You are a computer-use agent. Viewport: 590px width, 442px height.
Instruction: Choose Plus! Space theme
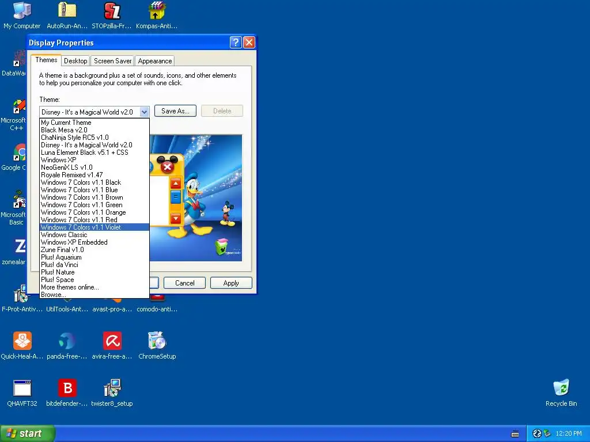(94, 280)
